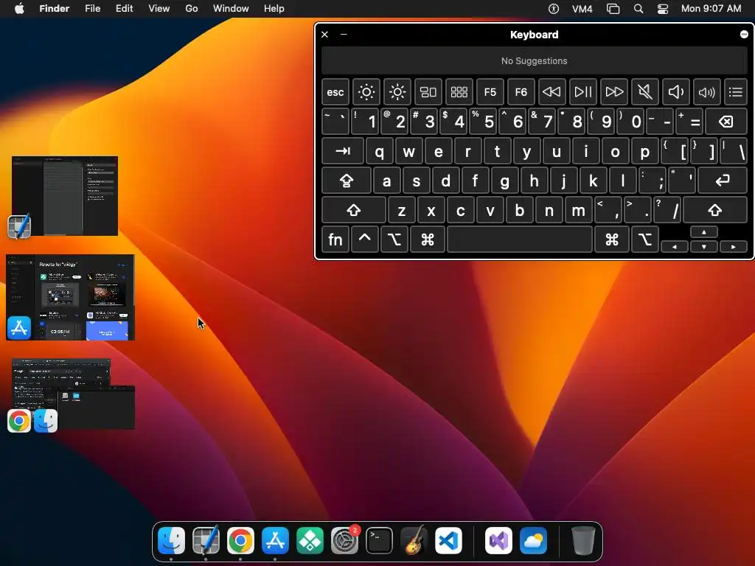Open Spotlight search in the menu bar

pos(639,9)
